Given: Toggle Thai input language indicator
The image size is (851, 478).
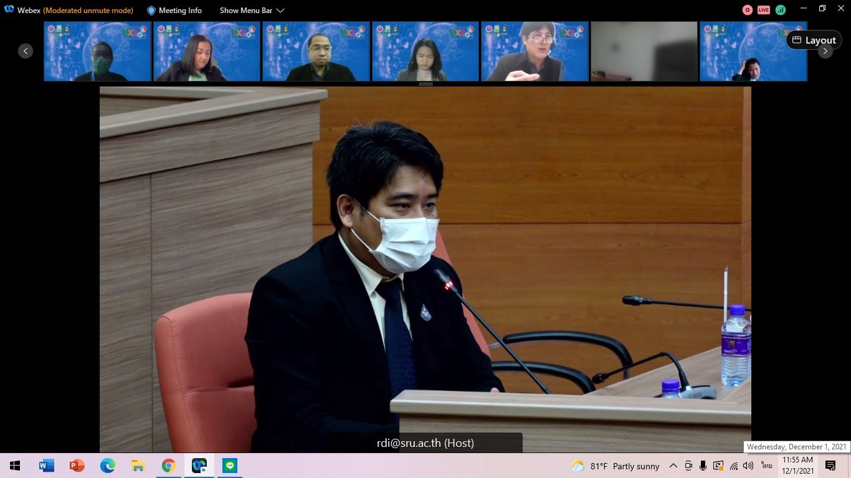Looking at the screenshot, I should point(766,466).
